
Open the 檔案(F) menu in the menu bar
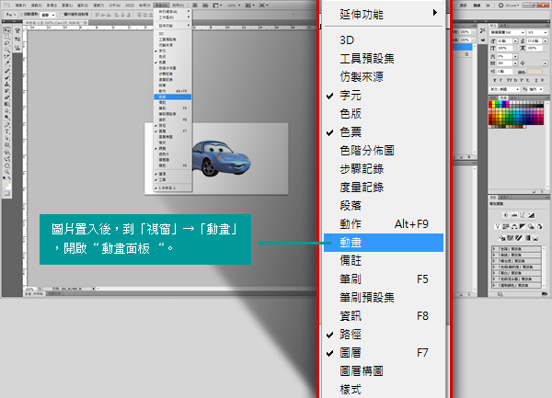pos(21,6)
